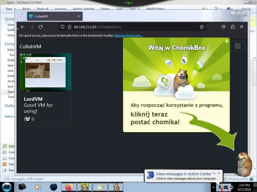
Task: Open the Manage bookmarks link
Action: pyautogui.click(x=129, y=35)
